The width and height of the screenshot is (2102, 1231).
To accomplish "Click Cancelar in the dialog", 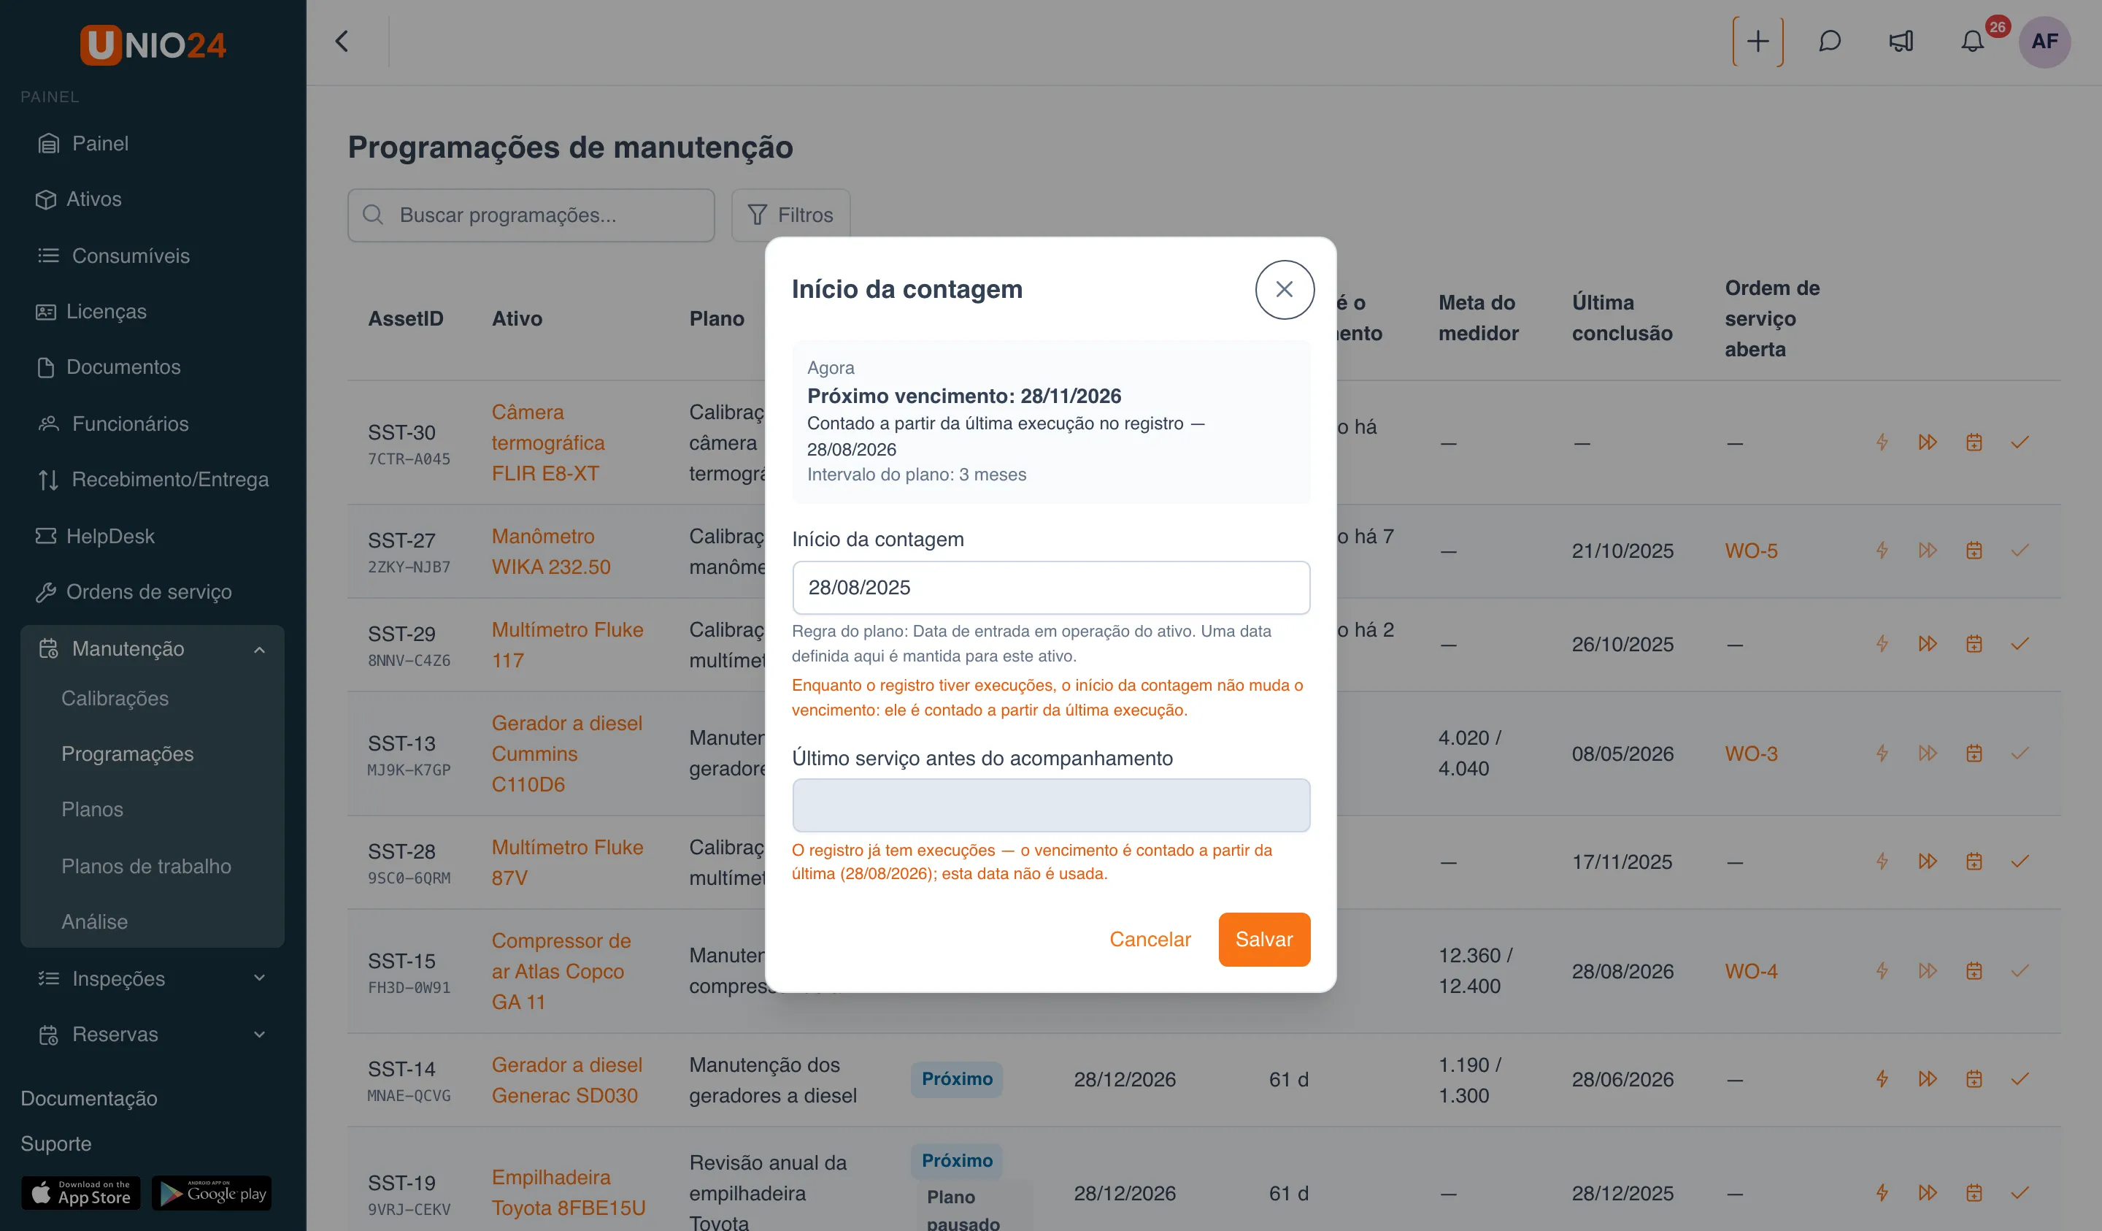I will pos(1150,939).
